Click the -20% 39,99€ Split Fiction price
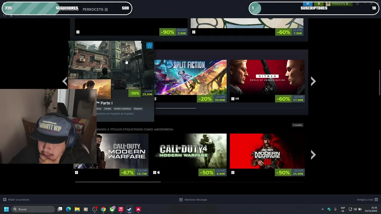381x214 pixels. tap(212, 99)
